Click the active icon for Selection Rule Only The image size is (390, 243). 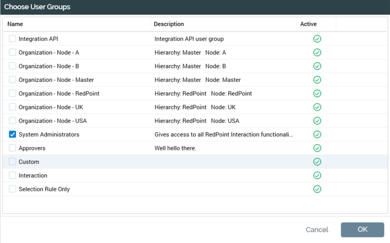coord(317,189)
